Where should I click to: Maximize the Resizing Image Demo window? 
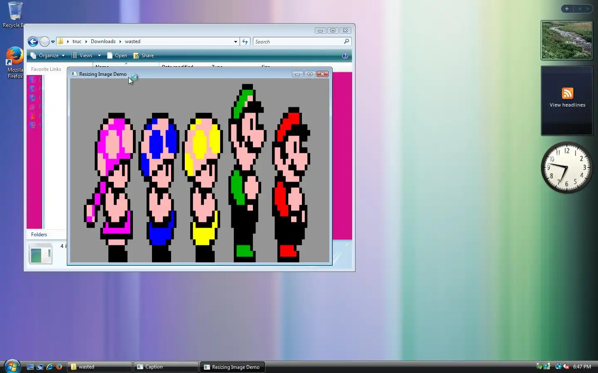(310, 74)
